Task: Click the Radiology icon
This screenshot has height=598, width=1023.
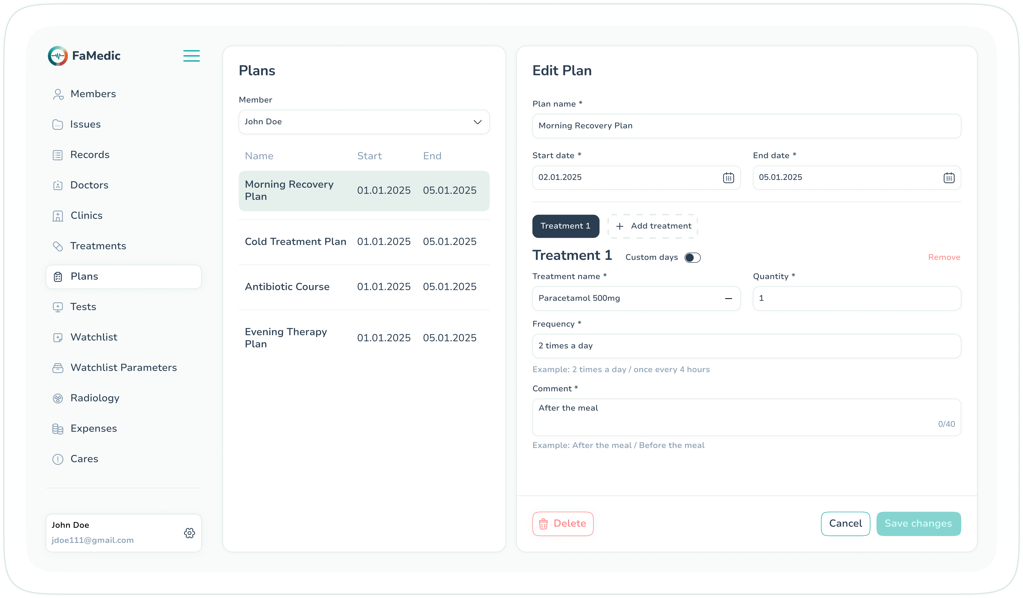Action: coord(58,399)
